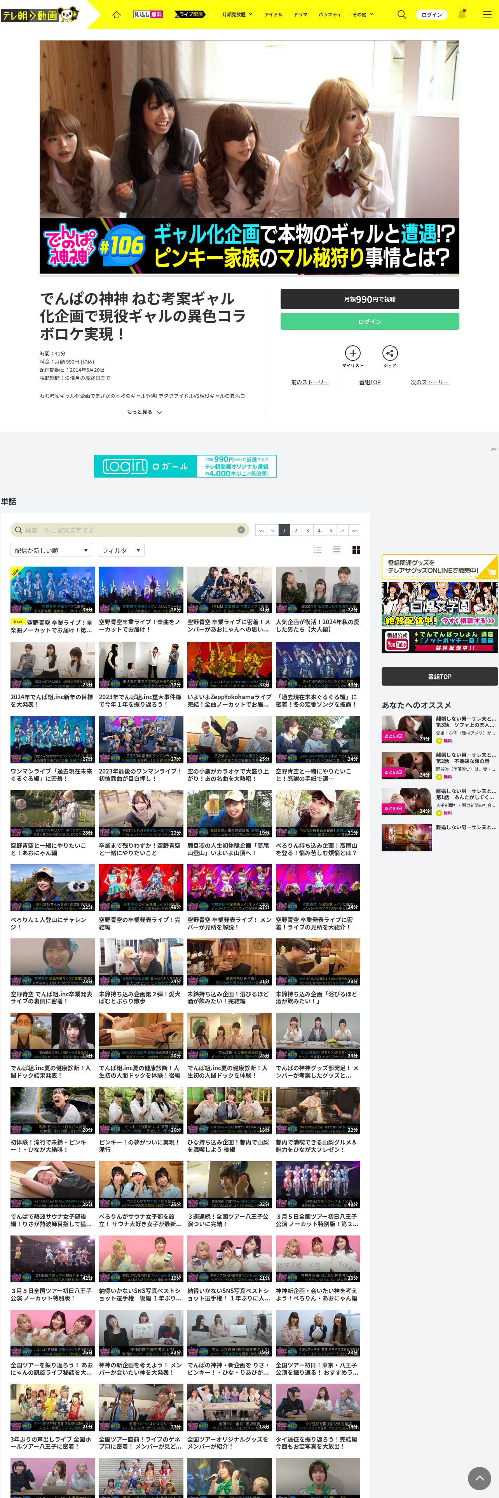Open 卒業まで残りわずか！空野青空 episode
499x1498 pixels.
tap(141, 824)
